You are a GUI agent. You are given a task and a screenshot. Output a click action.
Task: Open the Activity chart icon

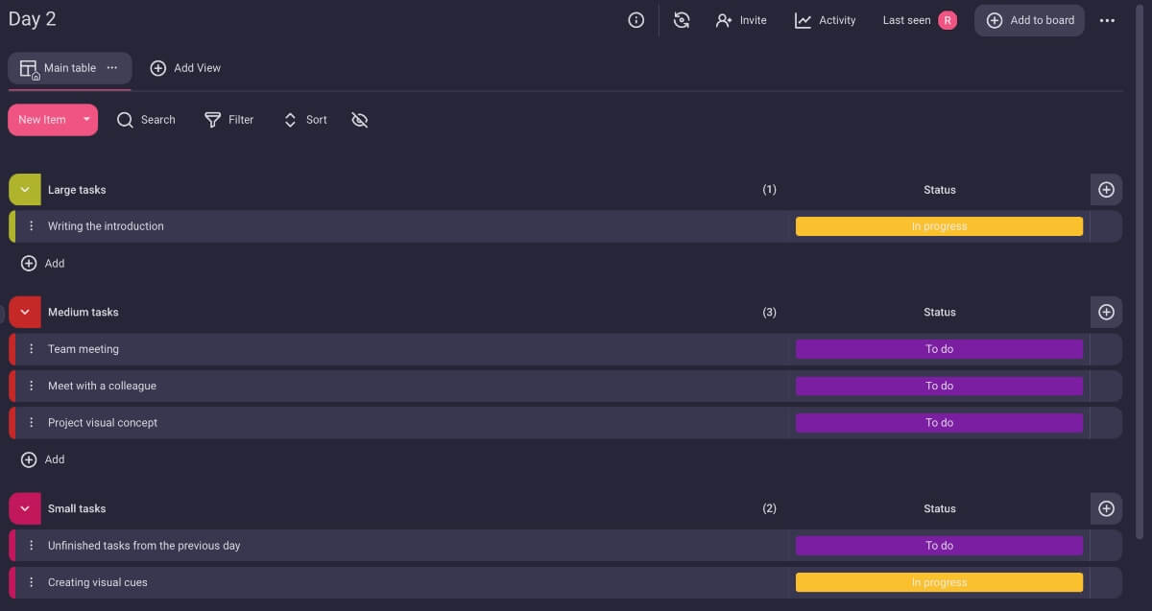pyautogui.click(x=803, y=20)
